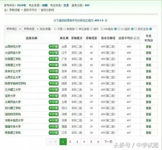Click the 录取线差 column header
This screenshot has width=162, height=150.
coord(91,38)
